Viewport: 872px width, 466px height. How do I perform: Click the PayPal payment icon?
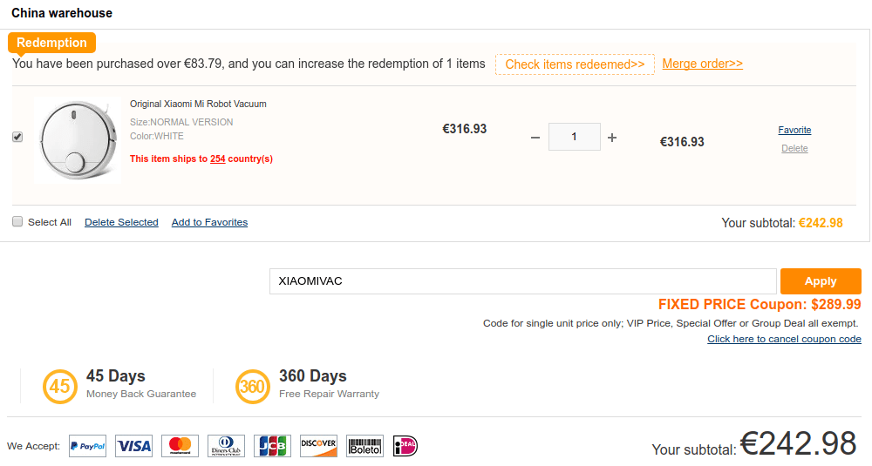[x=88, y=446]
